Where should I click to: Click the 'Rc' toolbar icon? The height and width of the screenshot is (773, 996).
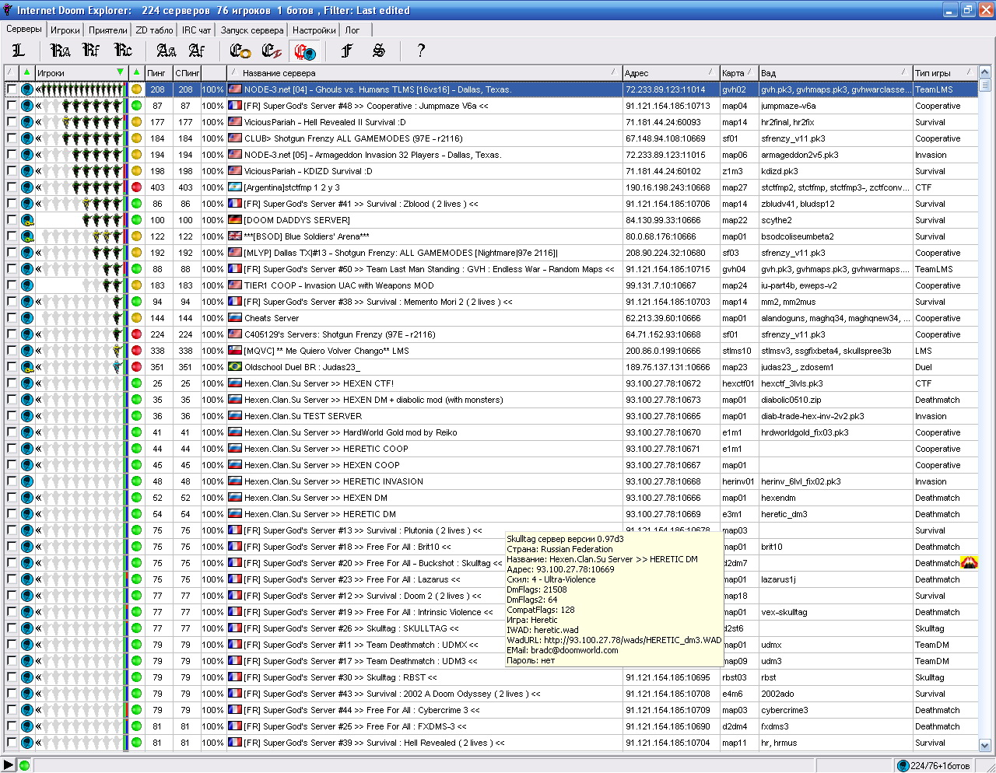click(123, 51)
